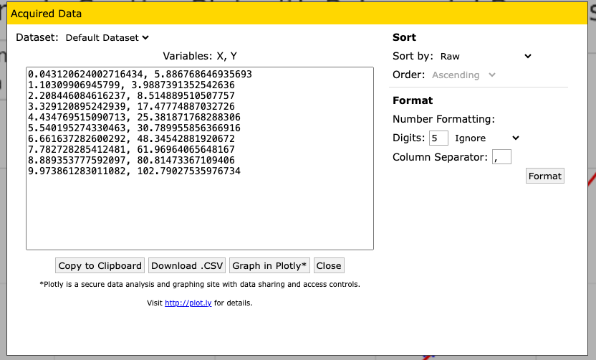Screen dimensions: 596x360
Task: Click the data row starting with 7.782728285412481
Action: [x=131, y=149]
